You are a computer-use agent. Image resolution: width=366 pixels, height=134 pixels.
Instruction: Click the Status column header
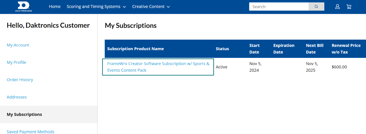pyautogui.click(x=222, y=49)
